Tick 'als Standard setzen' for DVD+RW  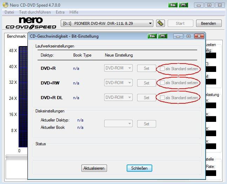(x=162, y=83)
